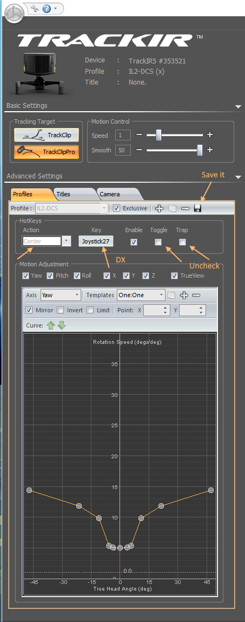Click the Speed value field
245x622 pixels.
click(x=123, y=135)
